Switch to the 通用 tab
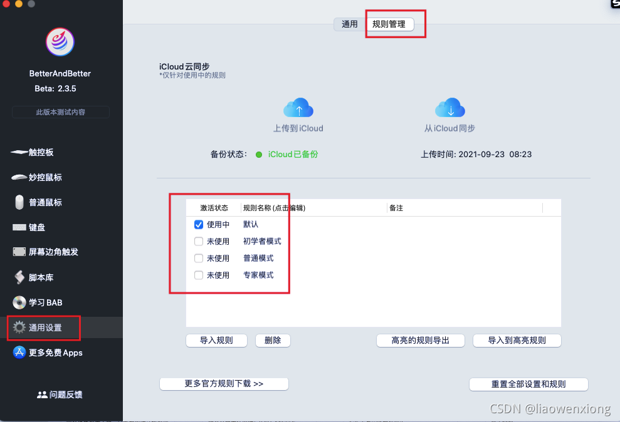Viewport: 620px width, 422px height. point(350,23)
